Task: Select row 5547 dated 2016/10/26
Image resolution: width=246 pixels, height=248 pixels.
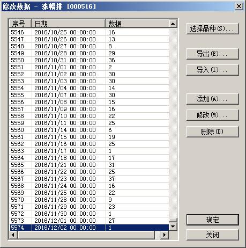Action: [89, 39]
